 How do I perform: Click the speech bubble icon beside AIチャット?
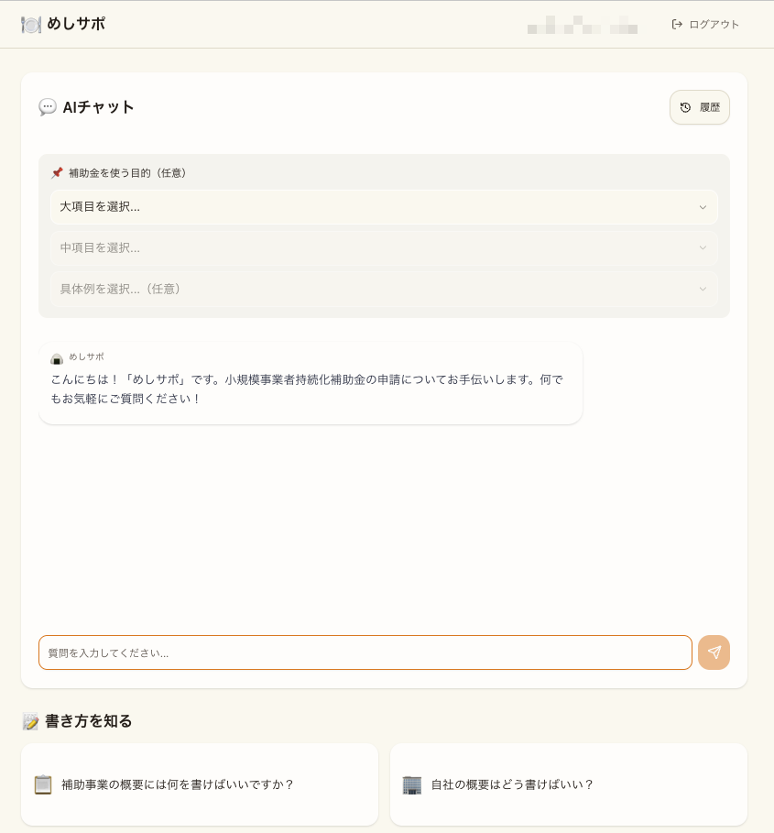pos(48,107)
